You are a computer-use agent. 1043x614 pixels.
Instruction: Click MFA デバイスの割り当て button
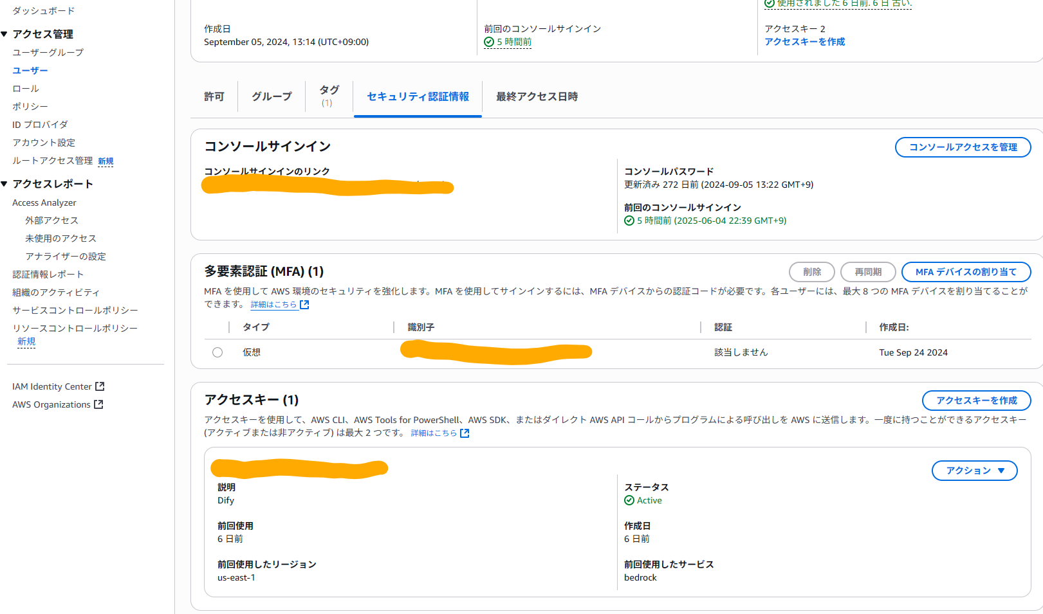pyautogui.click(x=966, y=272)
